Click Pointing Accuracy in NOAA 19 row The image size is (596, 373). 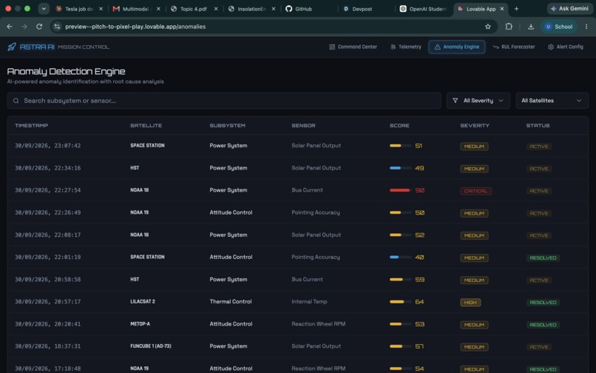[316, 212]
